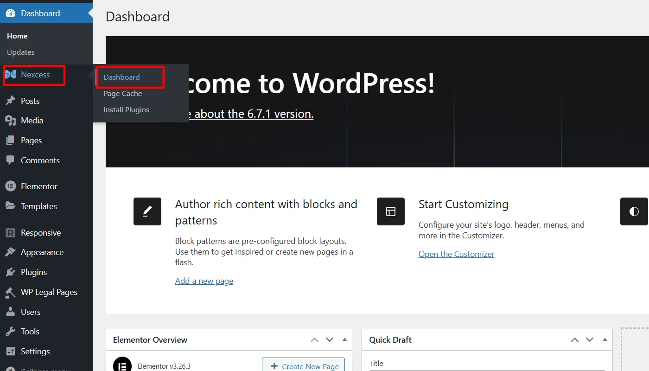Click the Welcome to WordPress heading
Screen dimensions: 649x371
point(312,83)
